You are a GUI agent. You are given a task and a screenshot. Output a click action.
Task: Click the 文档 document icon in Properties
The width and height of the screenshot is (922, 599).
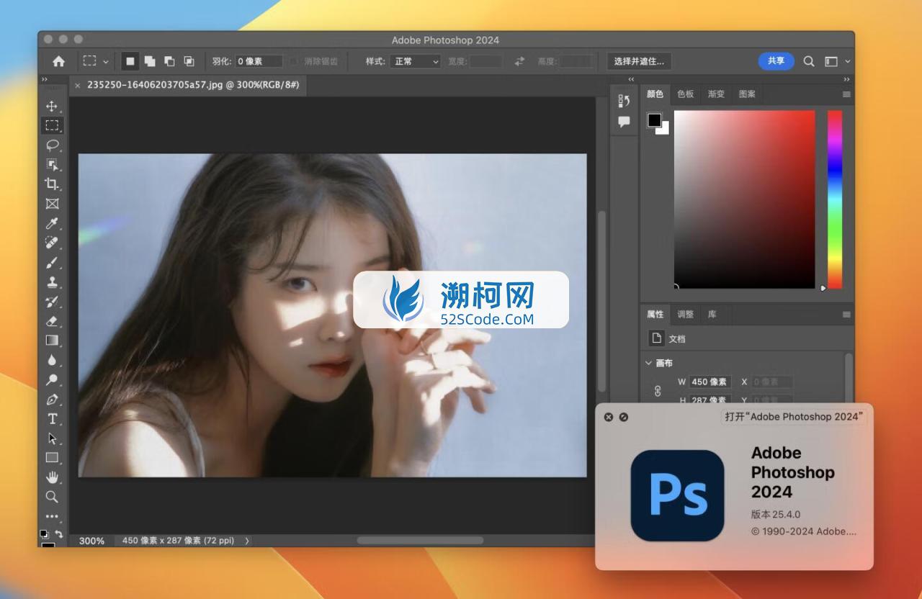click(x=656, y=338)
